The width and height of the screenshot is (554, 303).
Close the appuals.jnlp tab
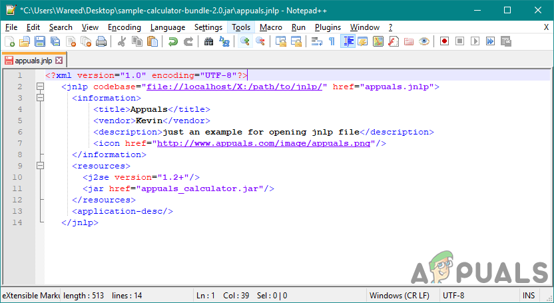[59, 61]
